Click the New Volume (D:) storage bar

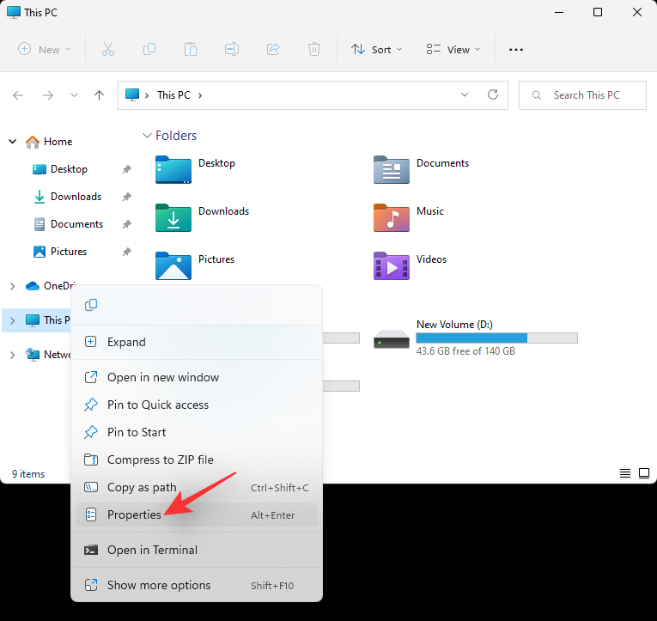(496, 338)
